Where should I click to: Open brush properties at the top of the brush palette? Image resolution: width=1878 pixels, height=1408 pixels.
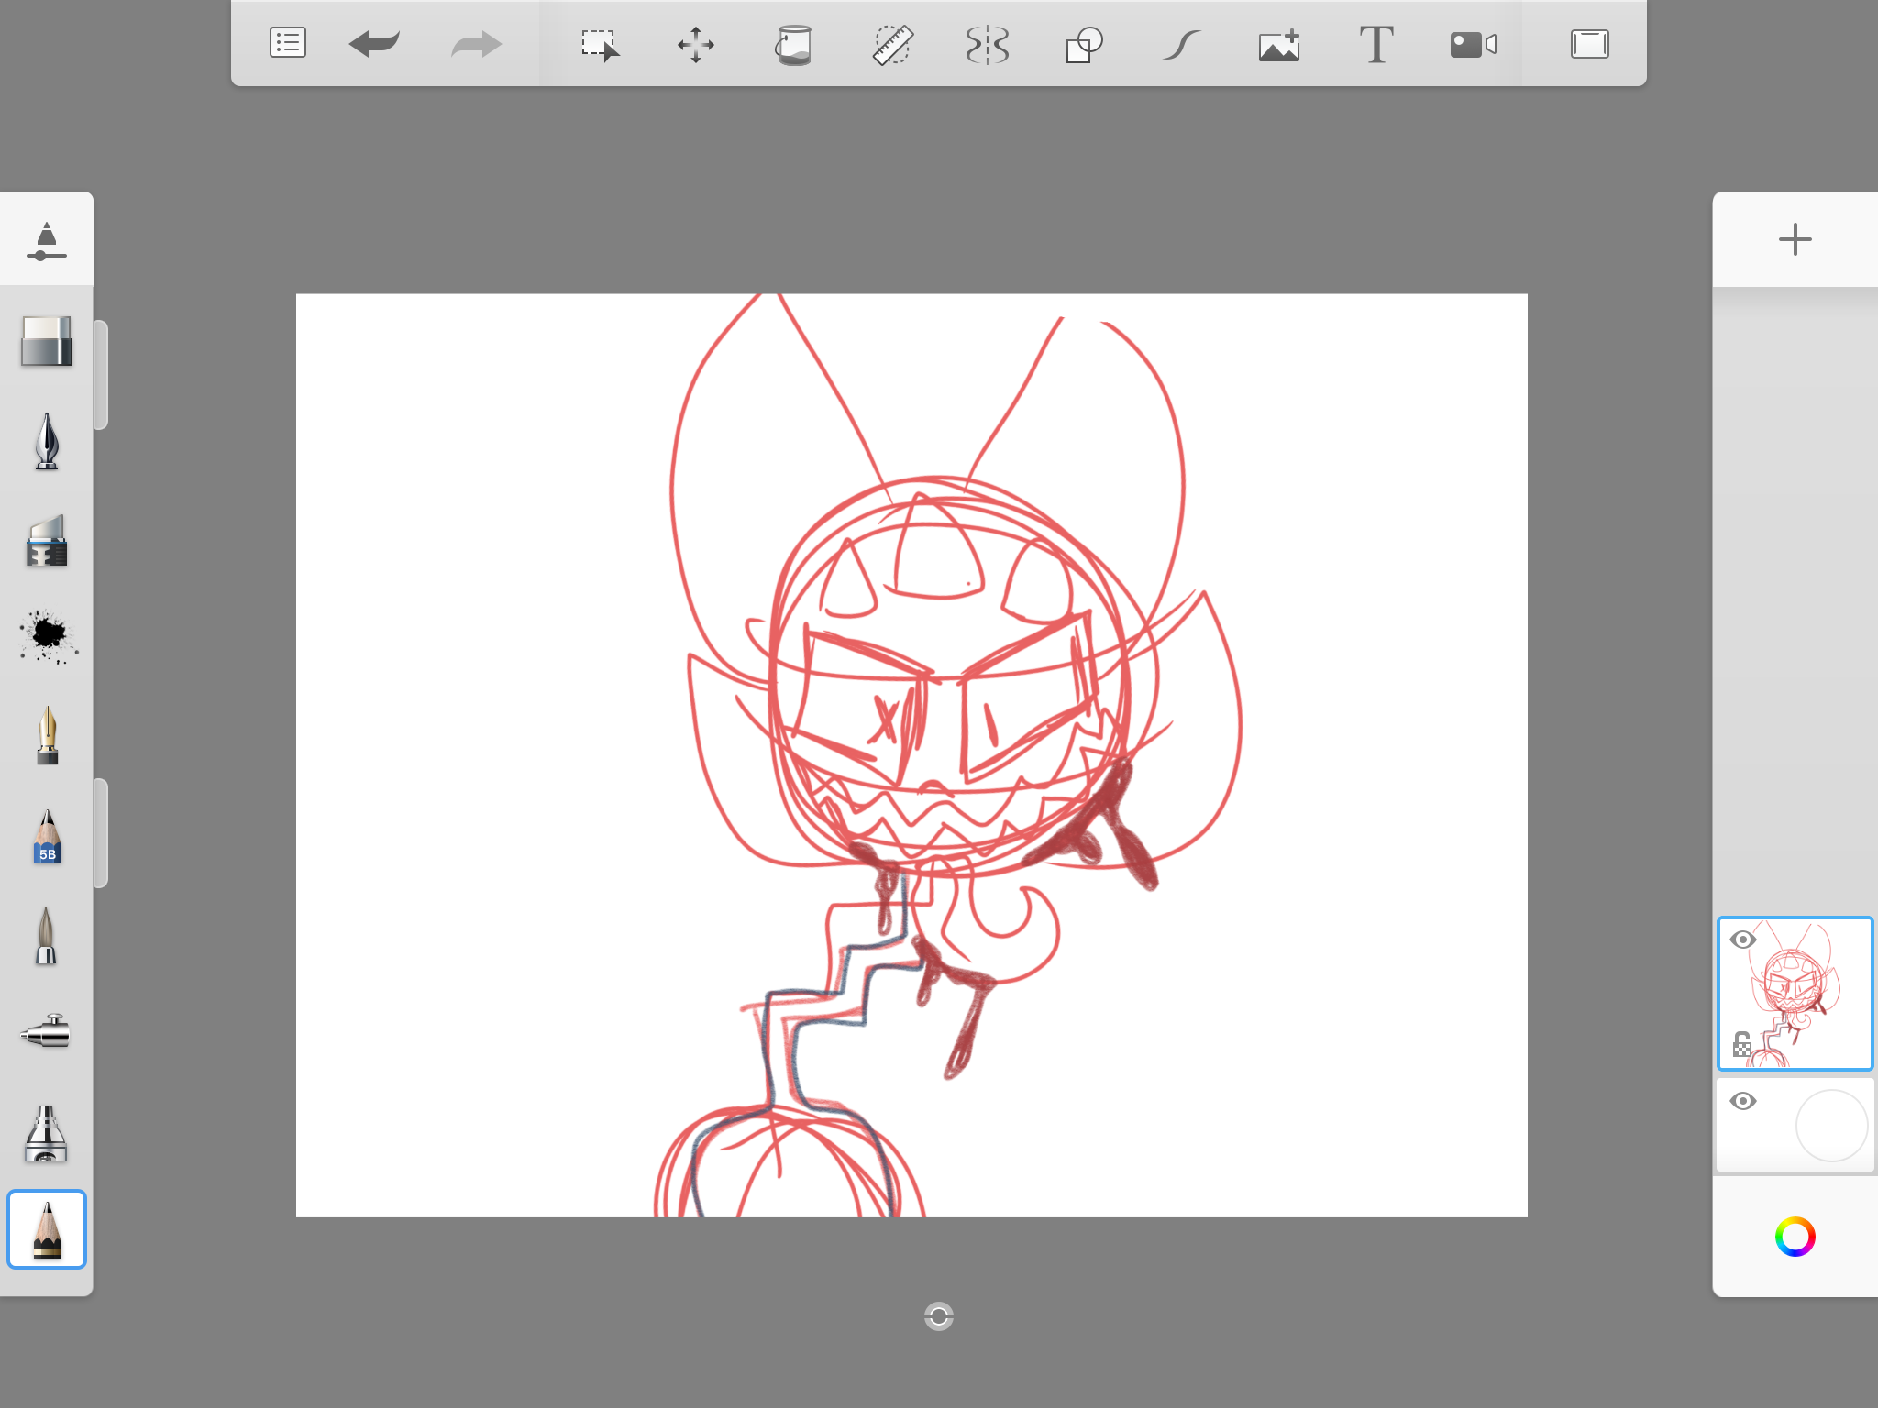tap(46, 241)
